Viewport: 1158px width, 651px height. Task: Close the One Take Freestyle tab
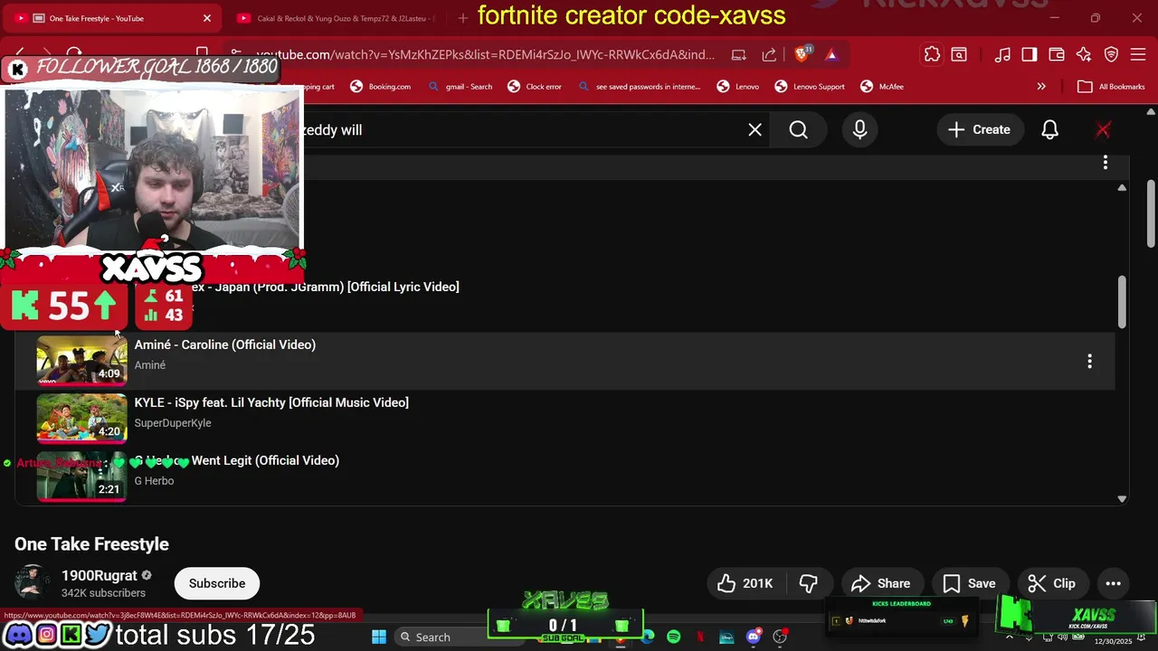[x=206, y=18]
